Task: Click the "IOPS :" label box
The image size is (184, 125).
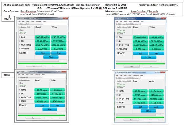Action: (8, 75)
